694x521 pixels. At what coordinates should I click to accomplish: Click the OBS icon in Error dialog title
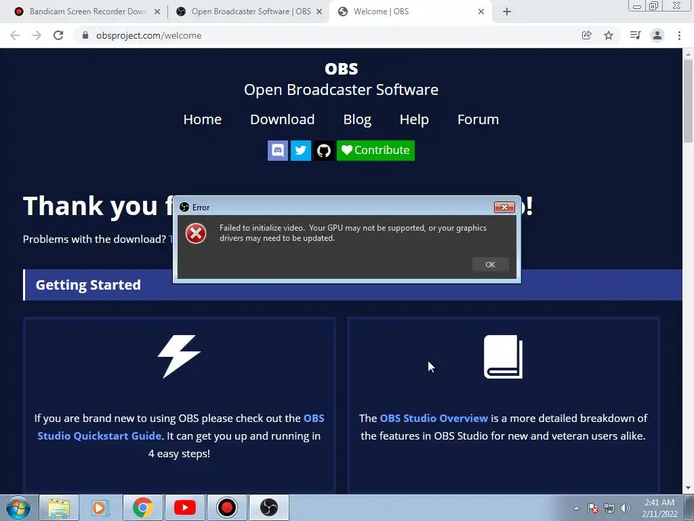pos(184,207)
